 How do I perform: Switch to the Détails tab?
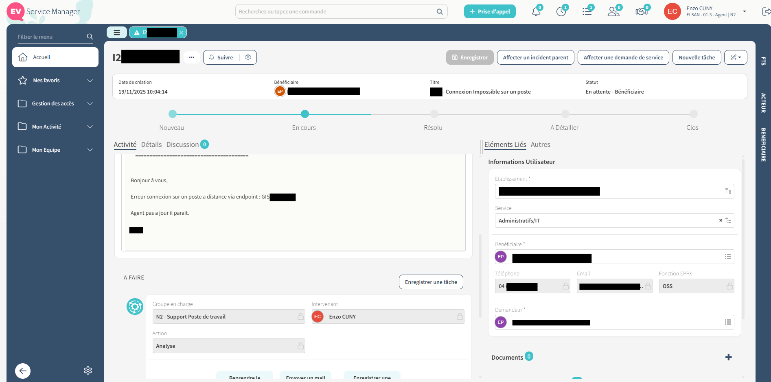tap(151, 144)
